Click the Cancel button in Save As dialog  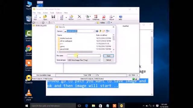[x=109, y=60]
